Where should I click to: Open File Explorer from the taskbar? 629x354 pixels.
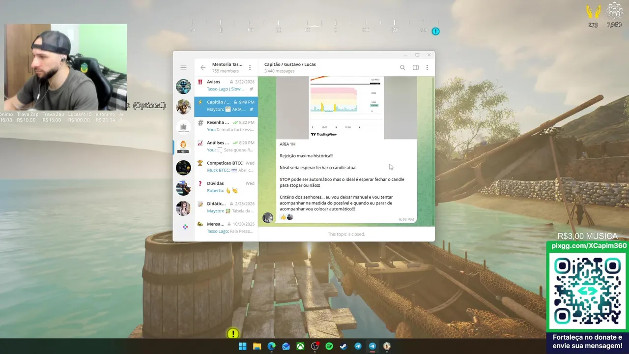tap(257, 346)
